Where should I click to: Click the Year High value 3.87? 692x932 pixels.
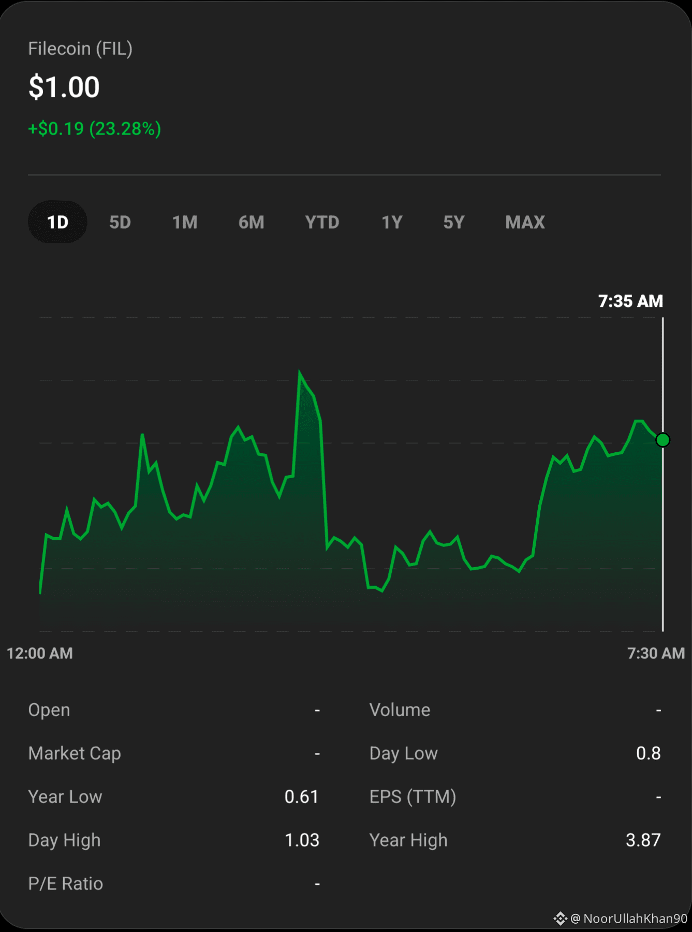643,840
